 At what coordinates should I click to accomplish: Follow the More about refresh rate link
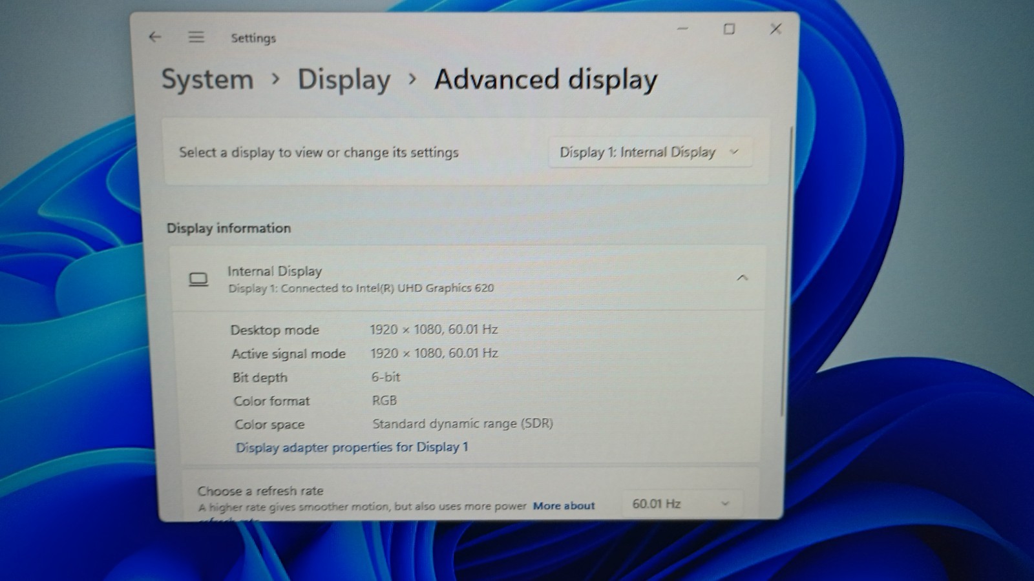[x=564, y=505]
